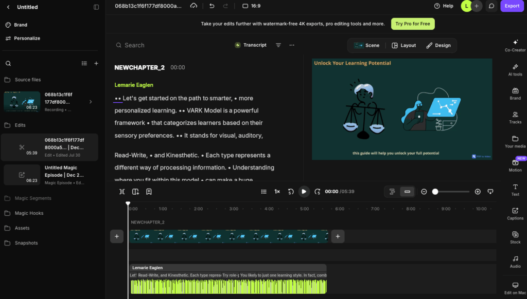Click the L user avatar
This screenshot has width=527, height=299.
466,6
